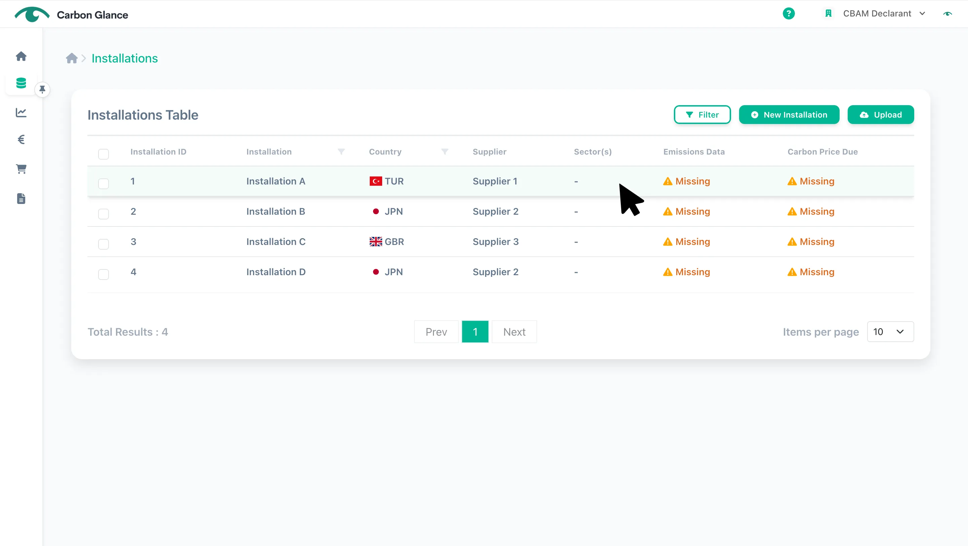Open the line chart analytics sidebar icon
The image size is (968, 546).
click(x=21, y=112)
